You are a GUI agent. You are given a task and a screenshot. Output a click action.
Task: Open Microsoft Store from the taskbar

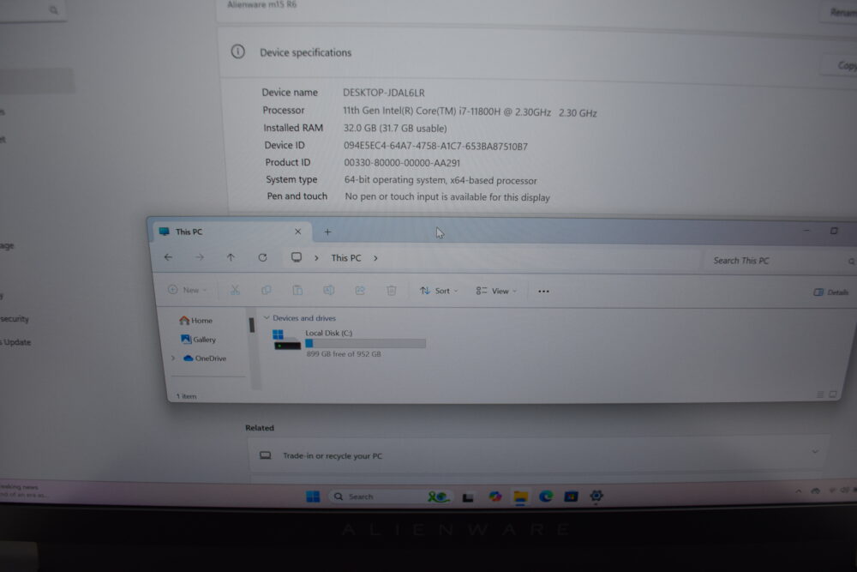pos(571,497)
